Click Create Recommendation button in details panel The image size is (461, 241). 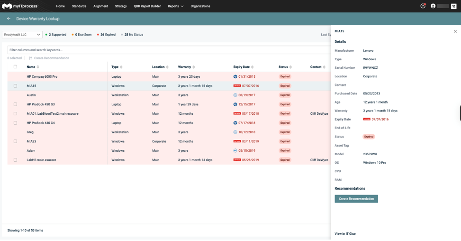(356, 199)
